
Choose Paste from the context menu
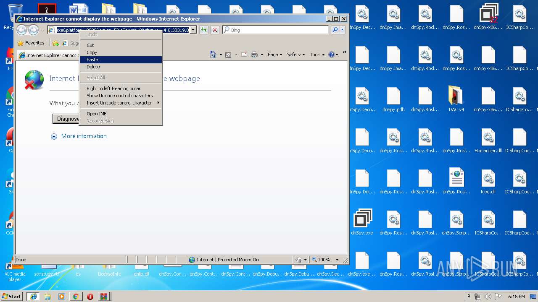[x=121, y=60]
